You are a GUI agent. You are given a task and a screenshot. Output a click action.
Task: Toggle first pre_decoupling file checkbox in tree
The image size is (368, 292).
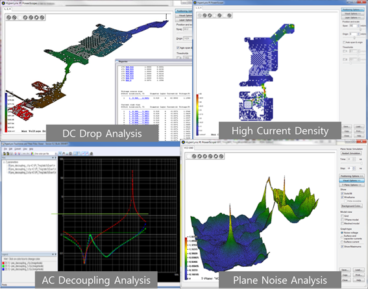(x=9, y=165)
